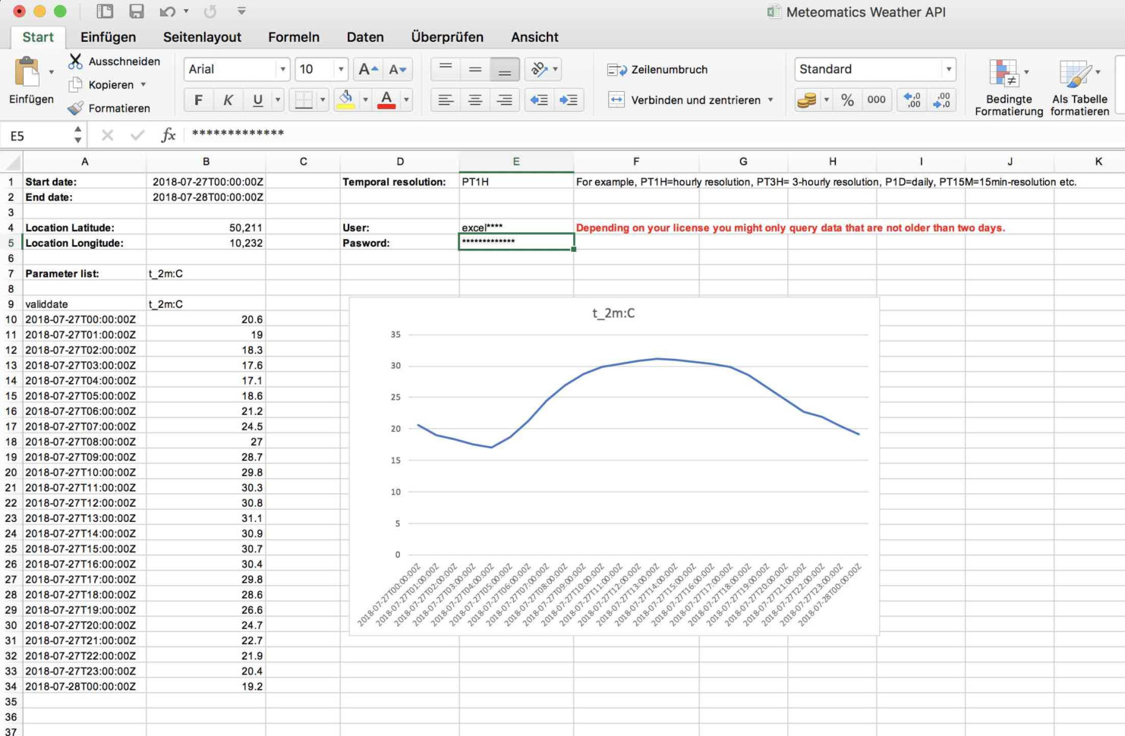Switch to the Formeln tab

click(293, 37)
